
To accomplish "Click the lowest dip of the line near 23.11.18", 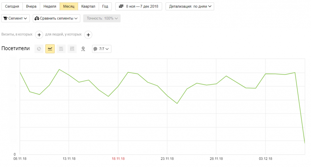I will click(x=177, y=103).
